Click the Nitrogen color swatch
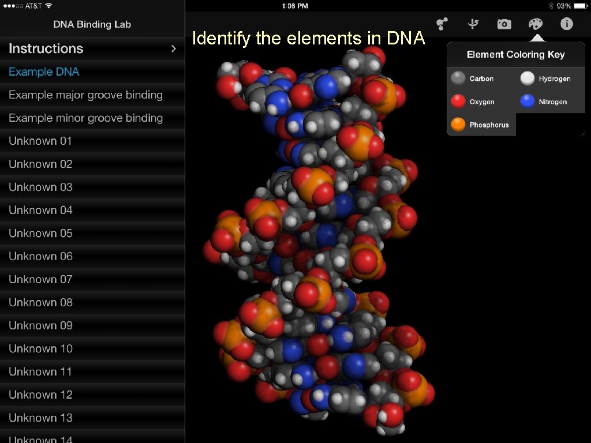The height and width of the screenshot is (443, 591). pos(526,102)
